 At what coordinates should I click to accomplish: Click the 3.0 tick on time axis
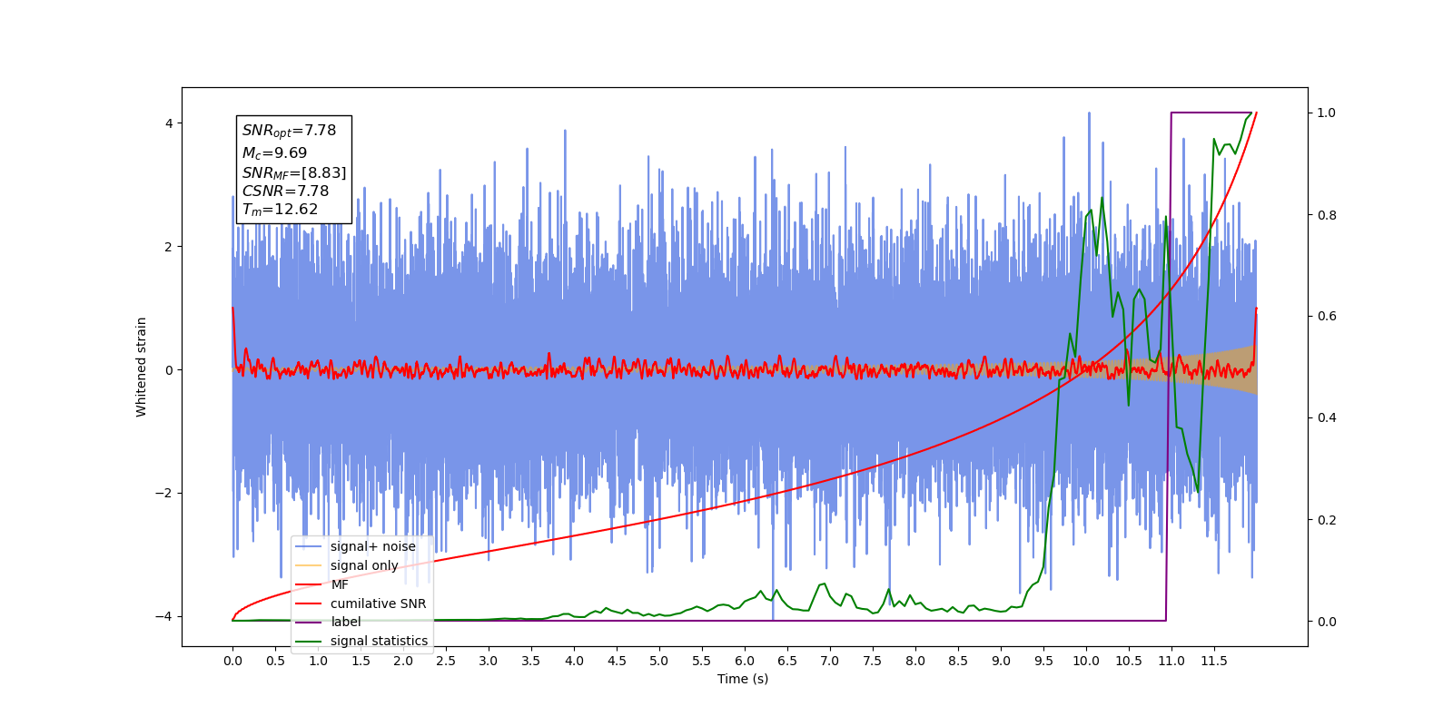point(489,661)
